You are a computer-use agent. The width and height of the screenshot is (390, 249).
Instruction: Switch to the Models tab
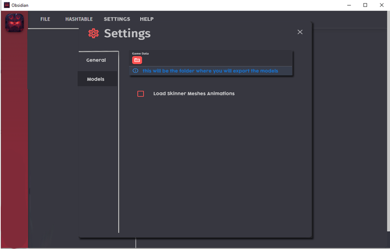click(95, 79)
